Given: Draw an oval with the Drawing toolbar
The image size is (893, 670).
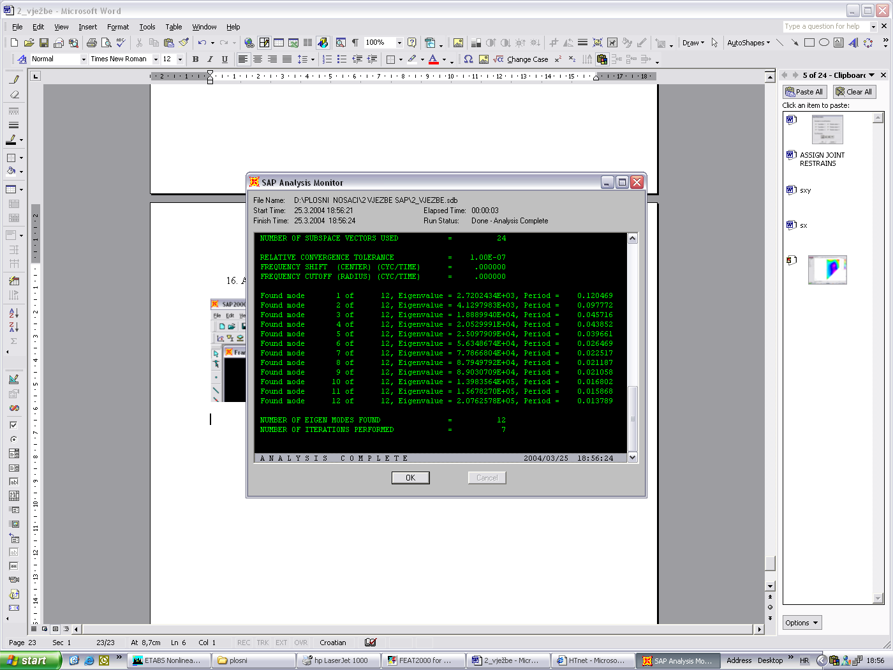Looking at the screenshot, I should pyautogui.click(x=824, y=43).
